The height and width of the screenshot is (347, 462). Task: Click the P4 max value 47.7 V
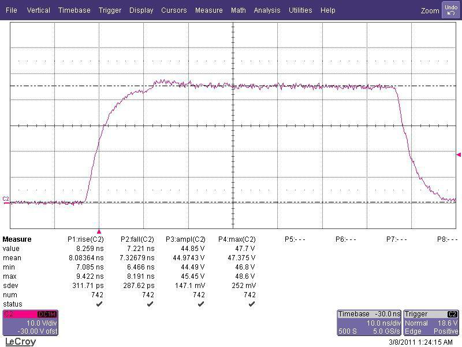(x=245, y=249)
